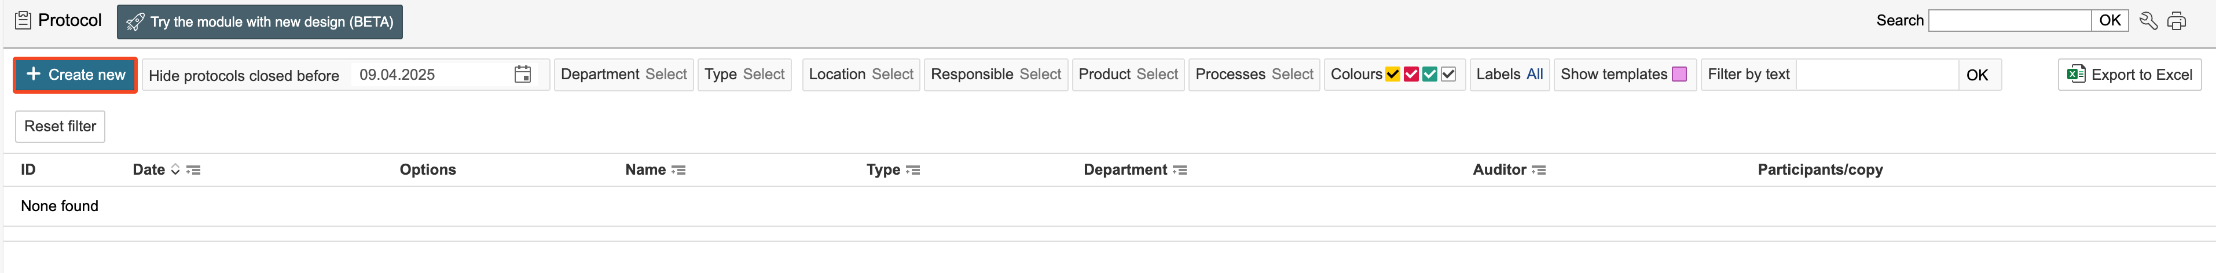Viewport: 2216px width, 273px height.
Task: Uncheck the red colour checkbox
Action: tap(1411, 75)
